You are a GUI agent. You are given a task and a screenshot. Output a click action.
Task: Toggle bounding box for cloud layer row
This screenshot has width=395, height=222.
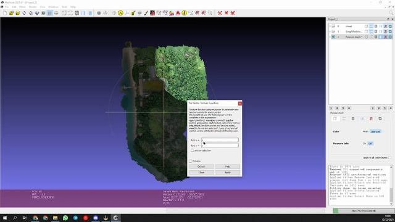(x=366, y=26)
